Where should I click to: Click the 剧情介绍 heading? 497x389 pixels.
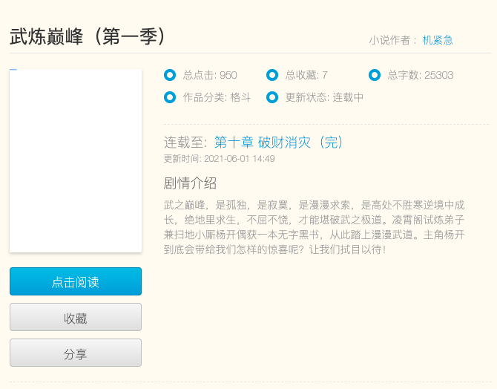tap(190, 183)
